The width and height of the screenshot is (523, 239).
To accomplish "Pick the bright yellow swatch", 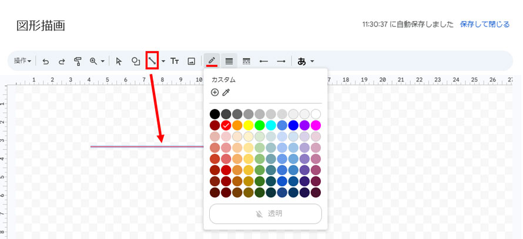I will [249, 125].
